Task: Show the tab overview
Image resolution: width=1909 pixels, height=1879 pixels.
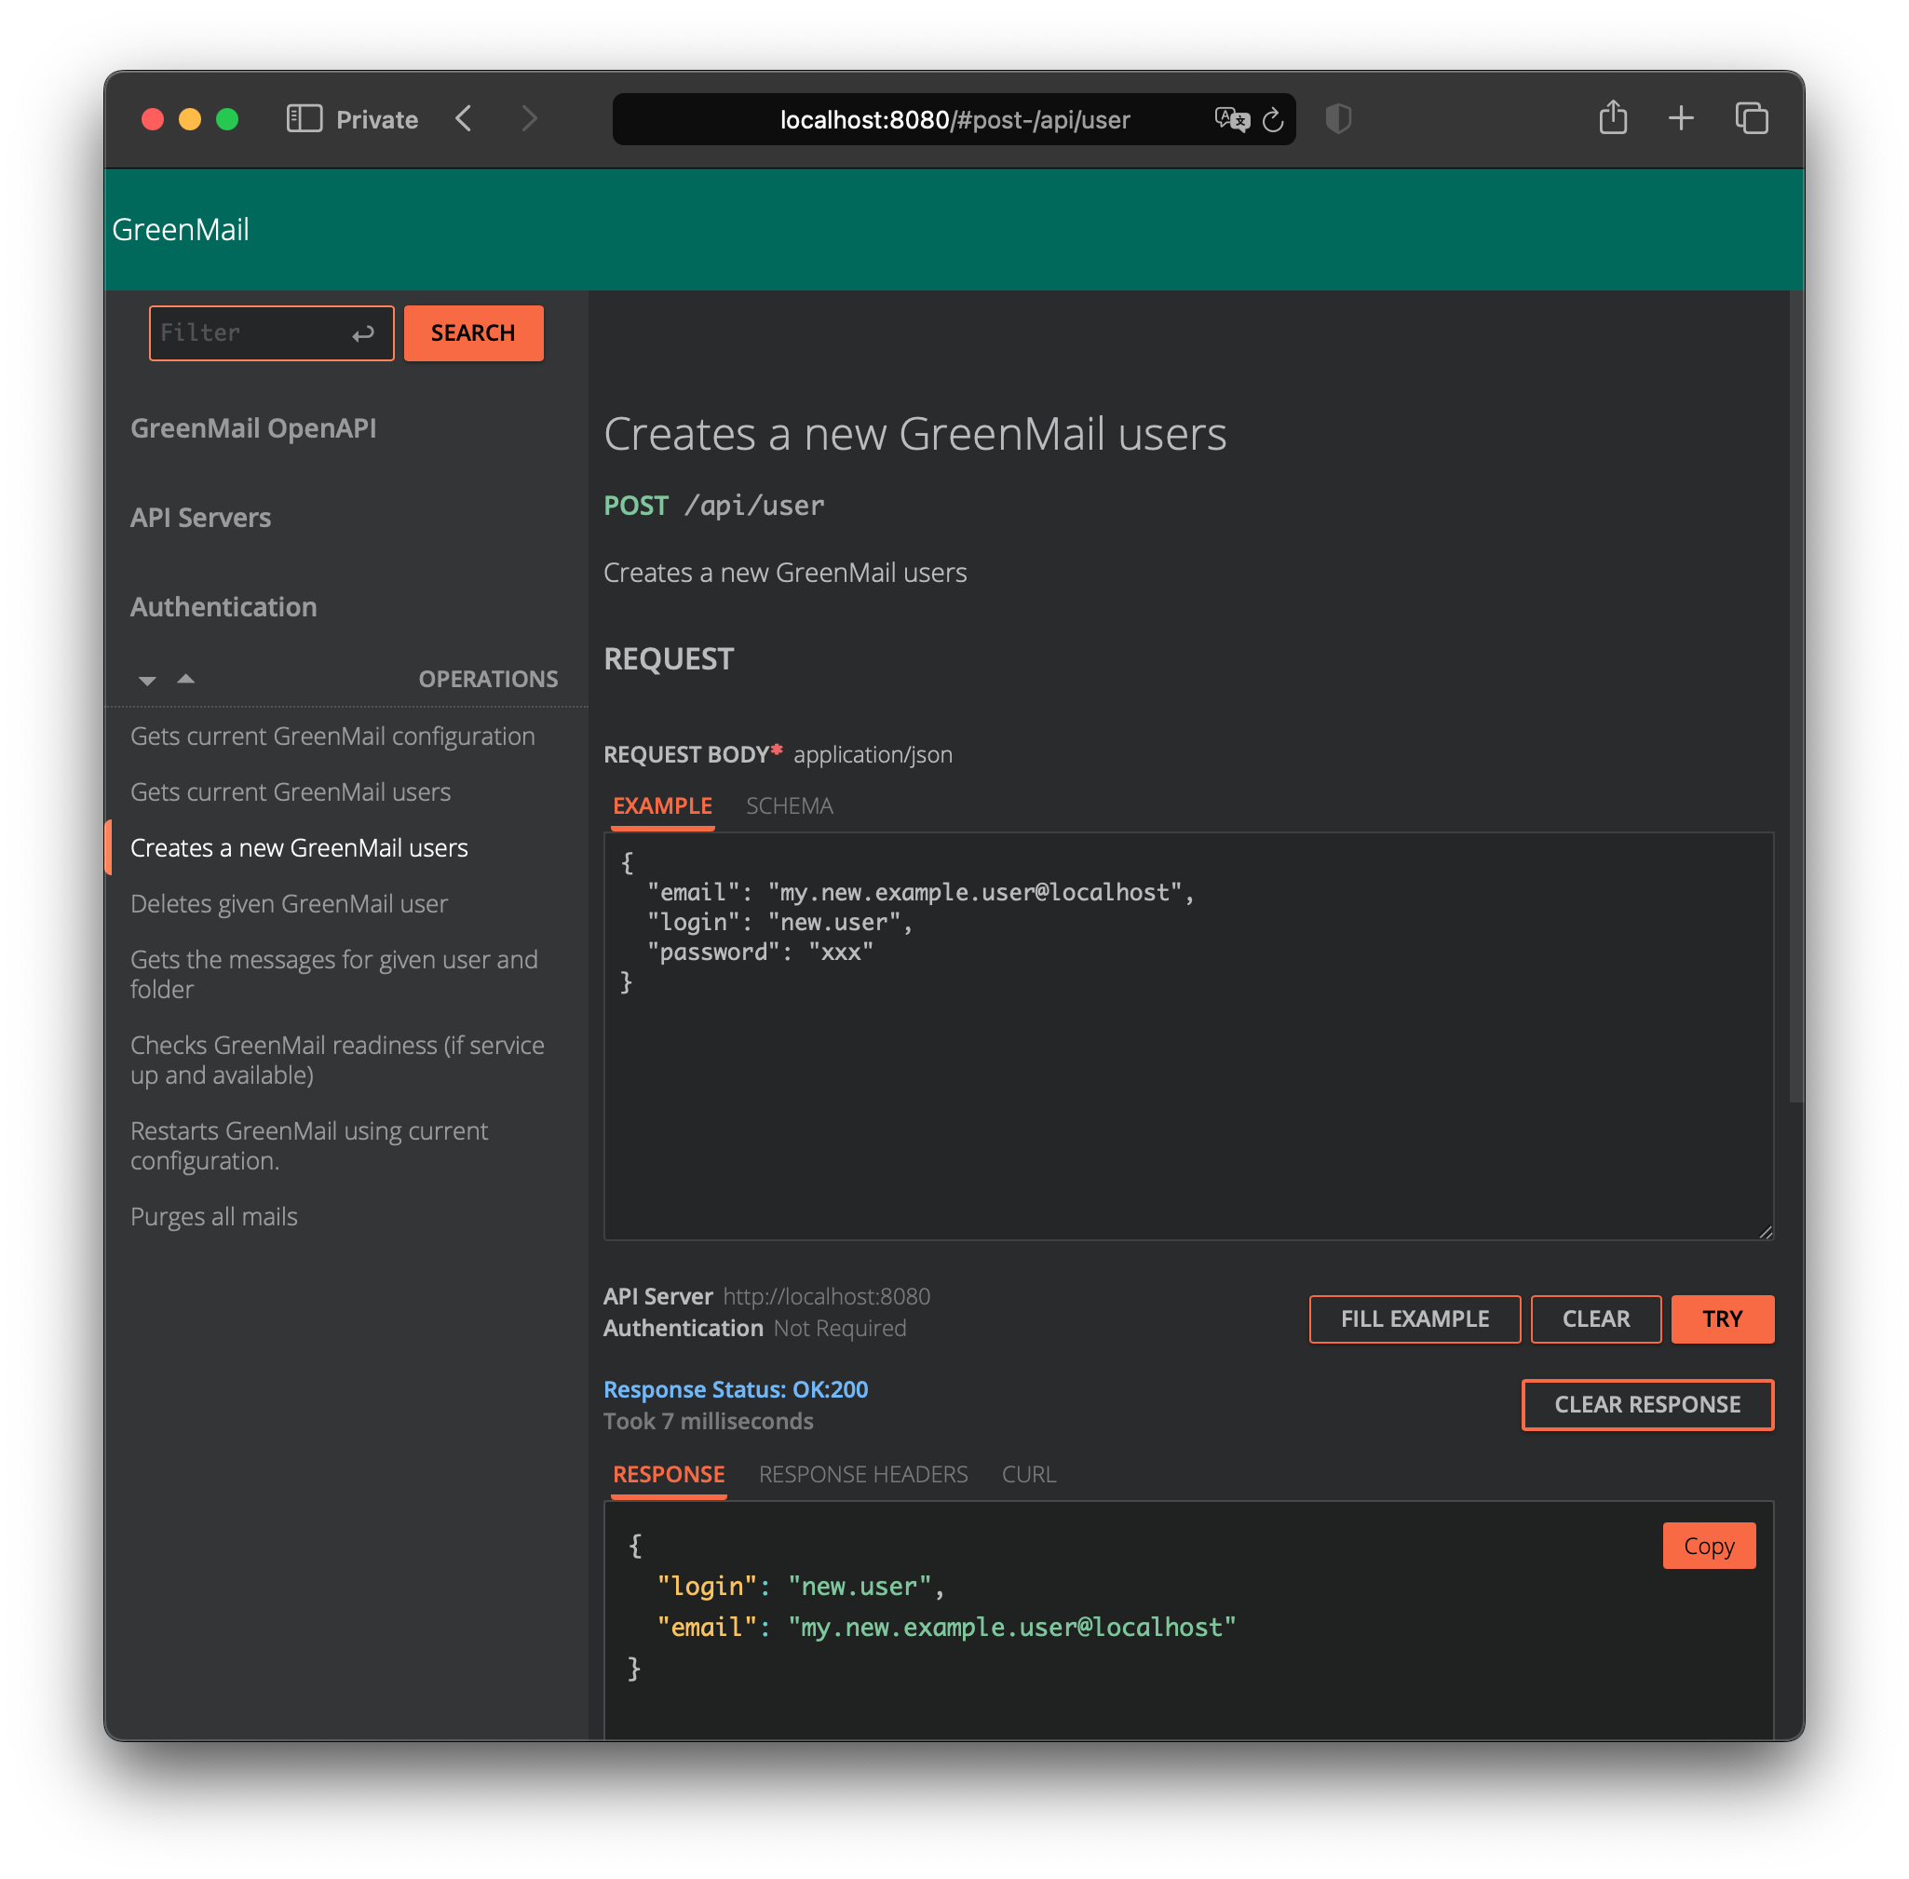Action: coord(1752,119)
